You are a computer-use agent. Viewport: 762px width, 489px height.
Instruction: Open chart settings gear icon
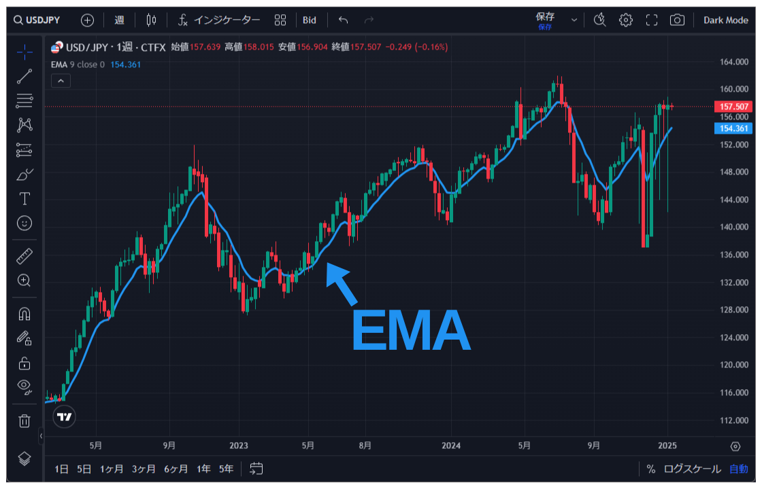[625, 20]
